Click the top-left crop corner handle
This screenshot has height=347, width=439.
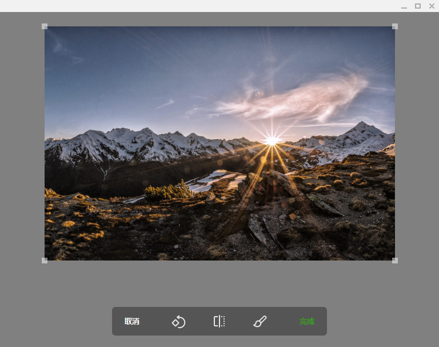[x=45, y=26]
